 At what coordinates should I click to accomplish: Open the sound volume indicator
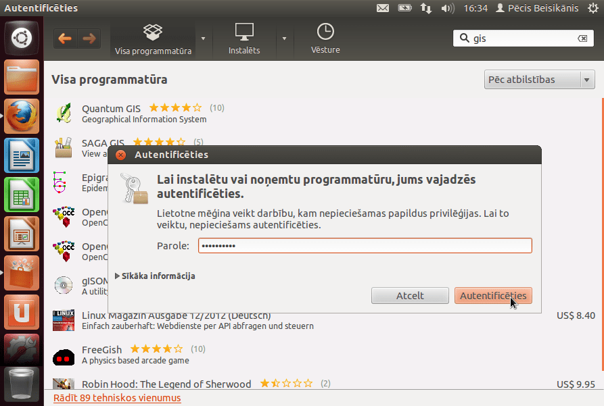tap(448, 8)
